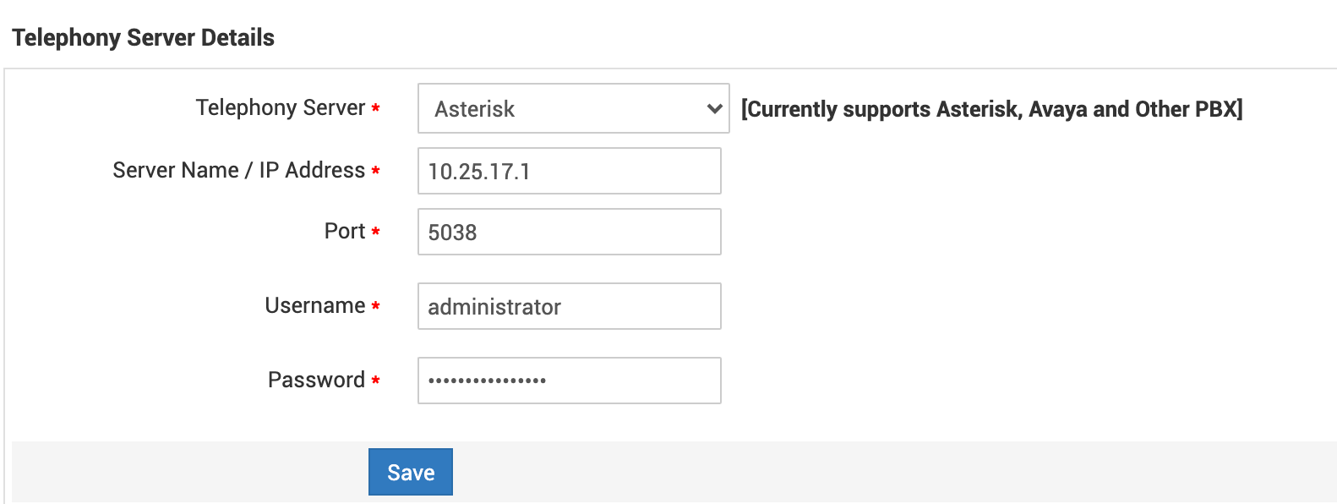The image size is (1337, 504).
Task: Click the Username label text
Action: click(314, 305)
